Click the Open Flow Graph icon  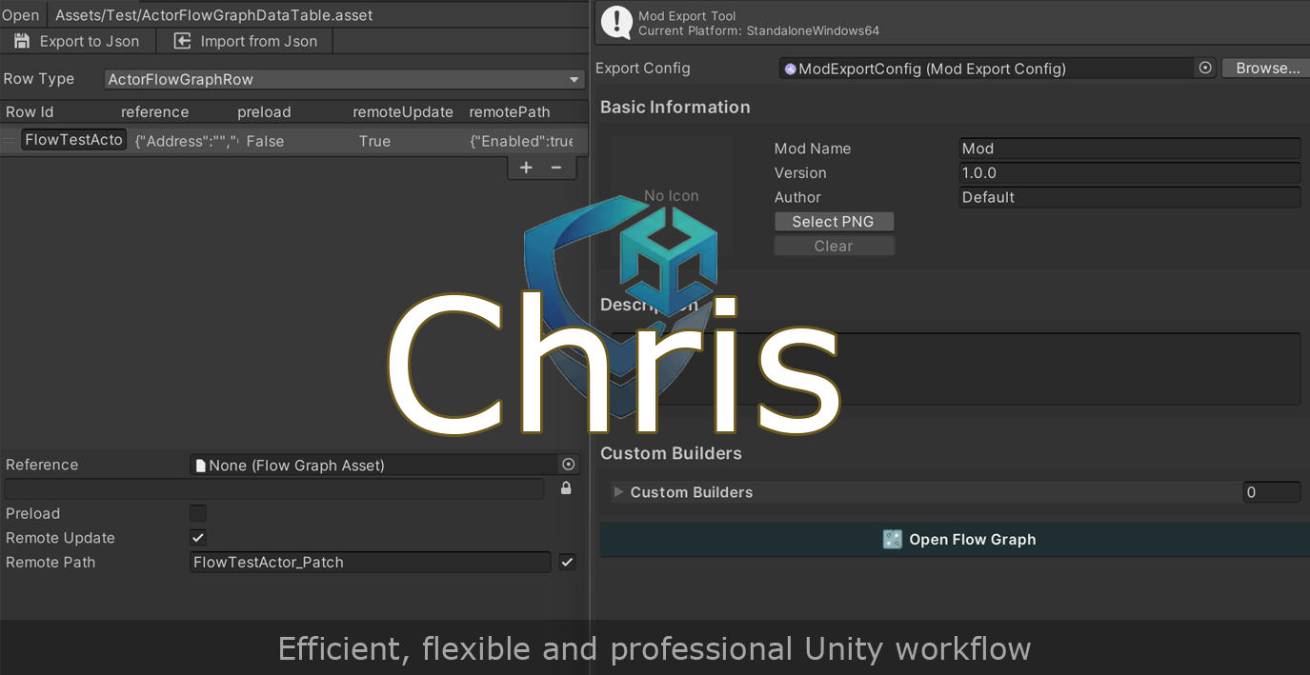click(892, 539)
